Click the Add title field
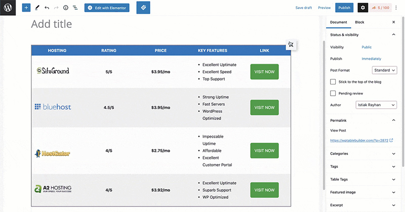Viewport: 405px width, 212px height. pyautogui.click(x=52, y=24)
